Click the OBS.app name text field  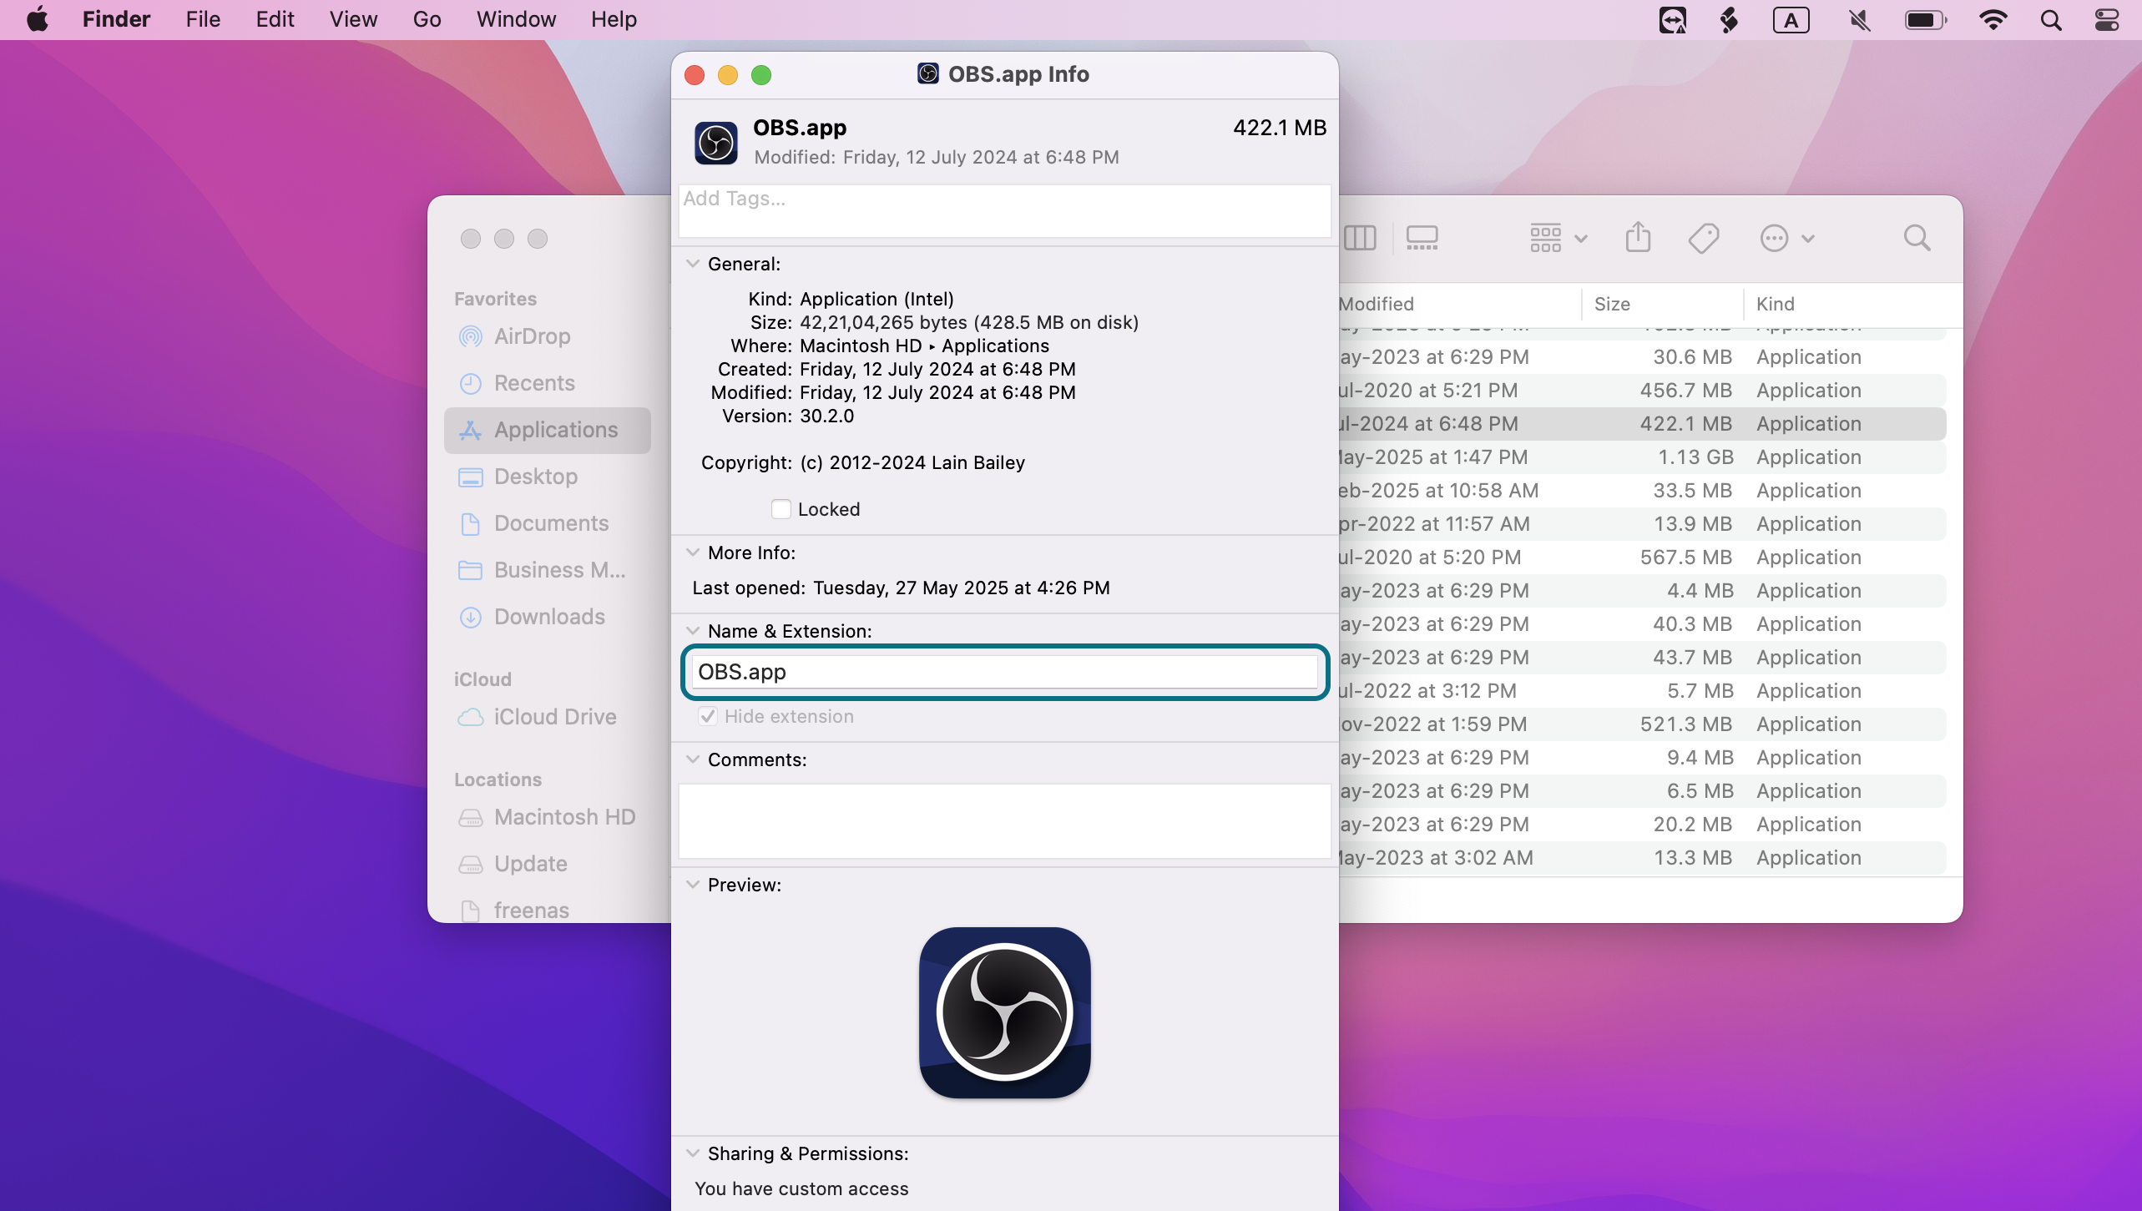pos(1004,672)
